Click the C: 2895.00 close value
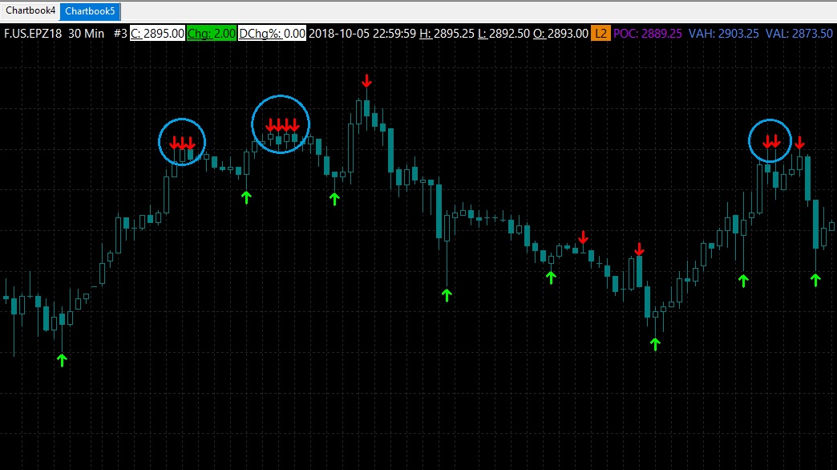Image resolution: width=837 pixels, height=470 pixels. click(x=157, y=34)
